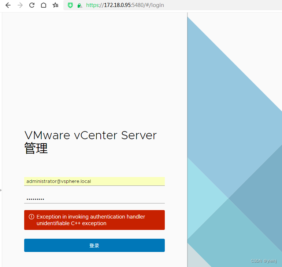The image size is (282, 267).
Task: Click the 'Exception in invoking authentication handler' error text
Action: (x=91, y=217)
